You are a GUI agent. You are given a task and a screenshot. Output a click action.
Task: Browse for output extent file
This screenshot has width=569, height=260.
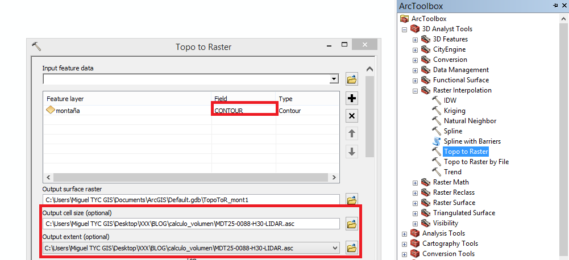click(352, 248)
